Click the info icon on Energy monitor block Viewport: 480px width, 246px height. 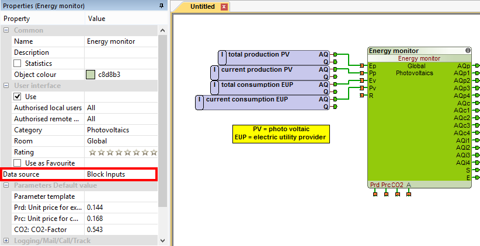[x=468, y=51]
